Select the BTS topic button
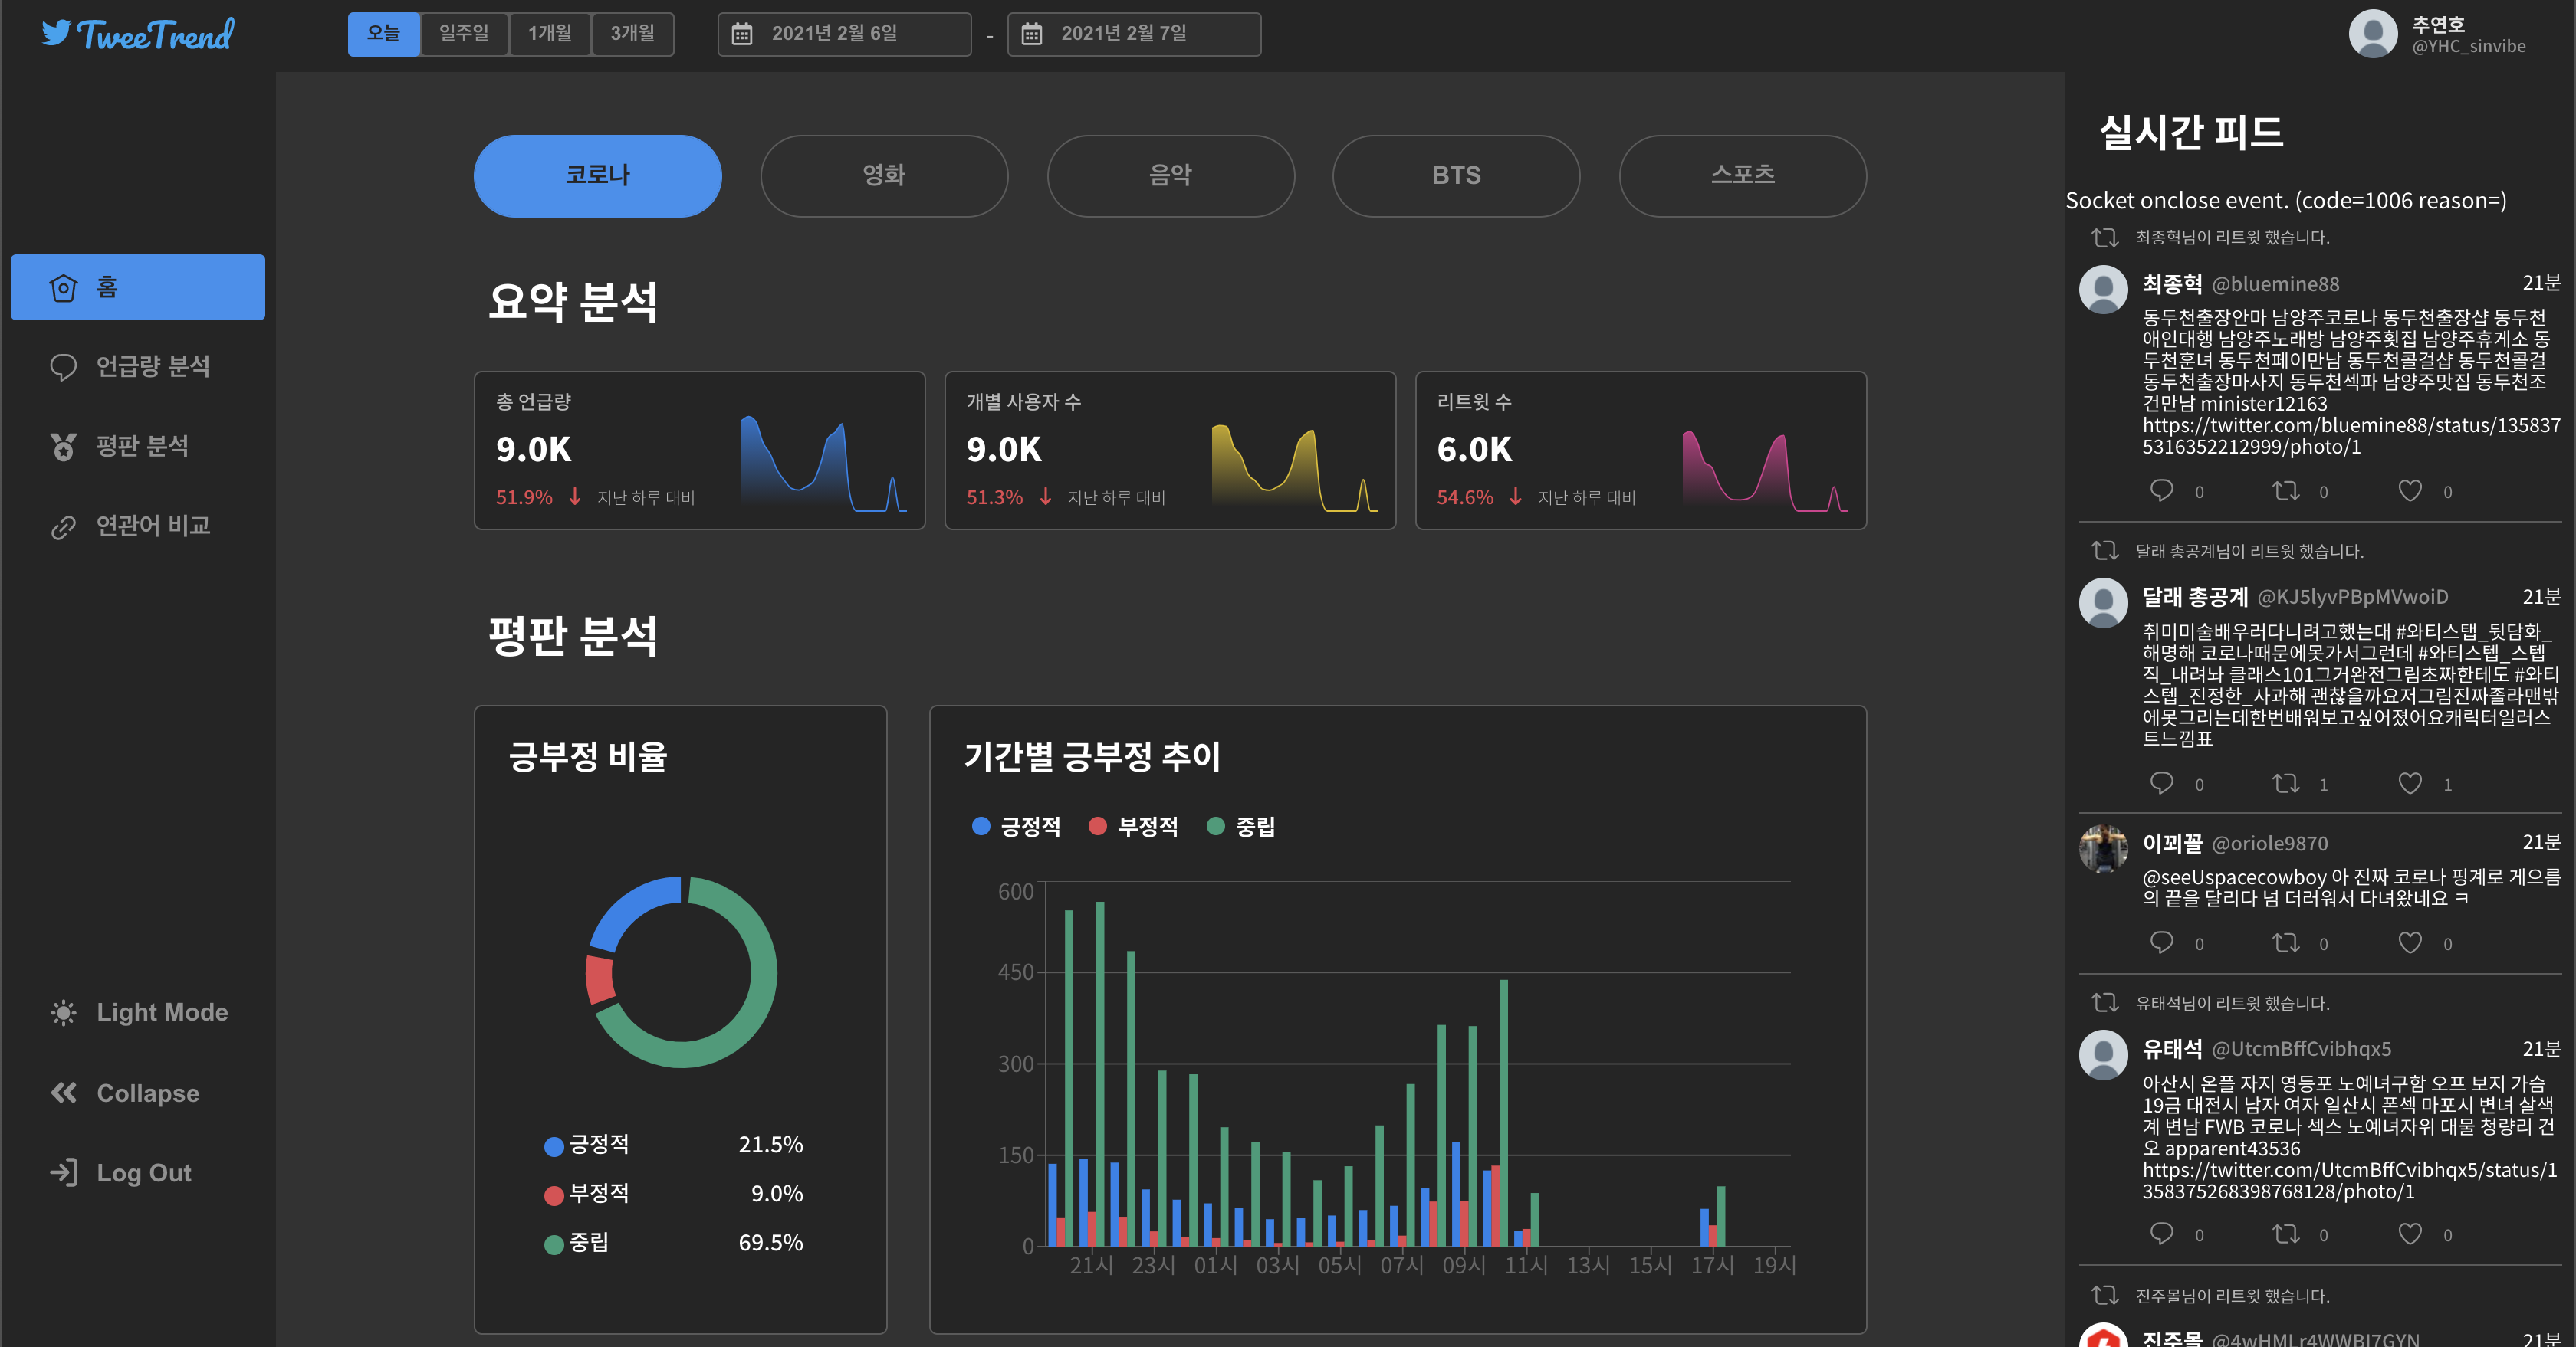Screen dimensions: 2576x1347 1456,176
